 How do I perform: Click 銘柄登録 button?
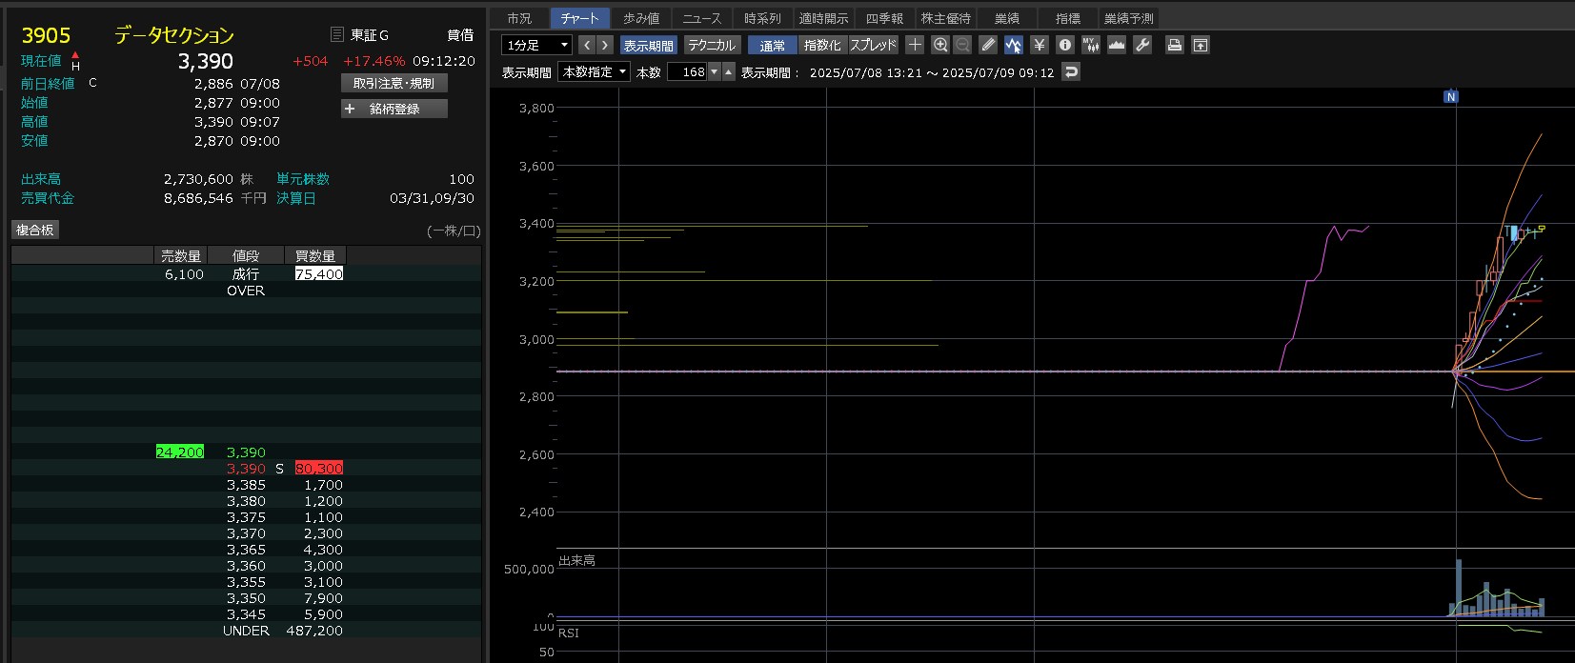[x=394, y=109]
